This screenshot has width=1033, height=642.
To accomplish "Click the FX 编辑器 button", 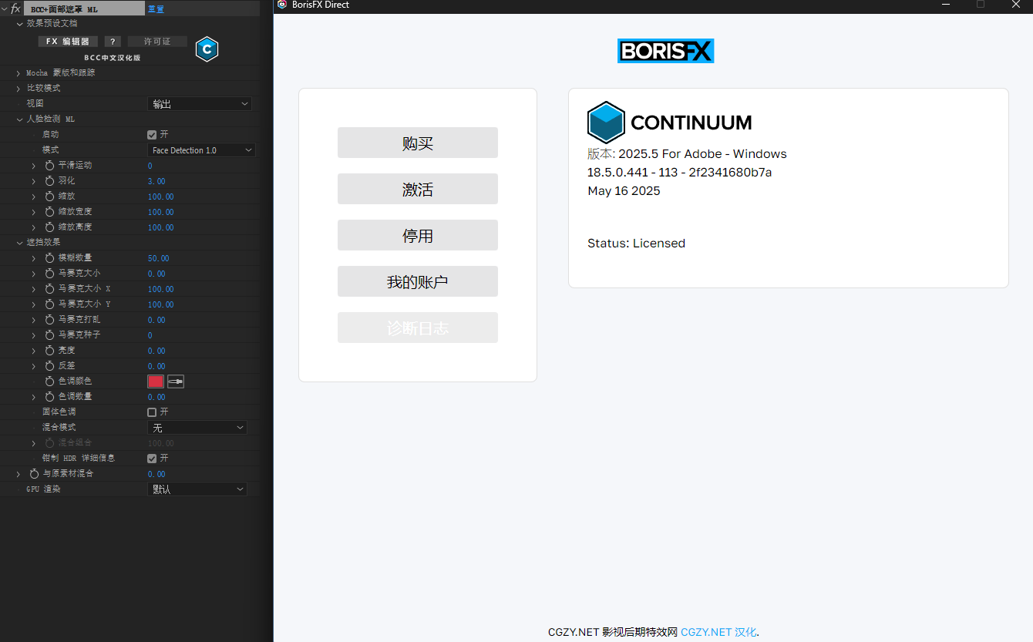I will coord(68,42).
